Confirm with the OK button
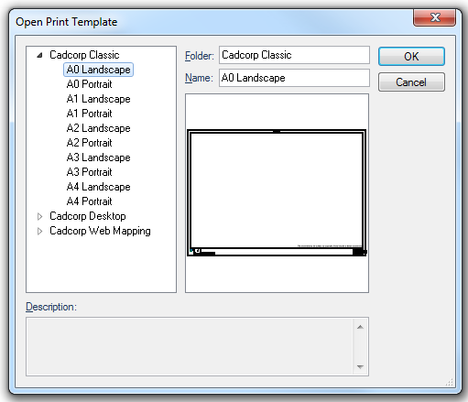 pyautogui.click(x=411, y=56)
